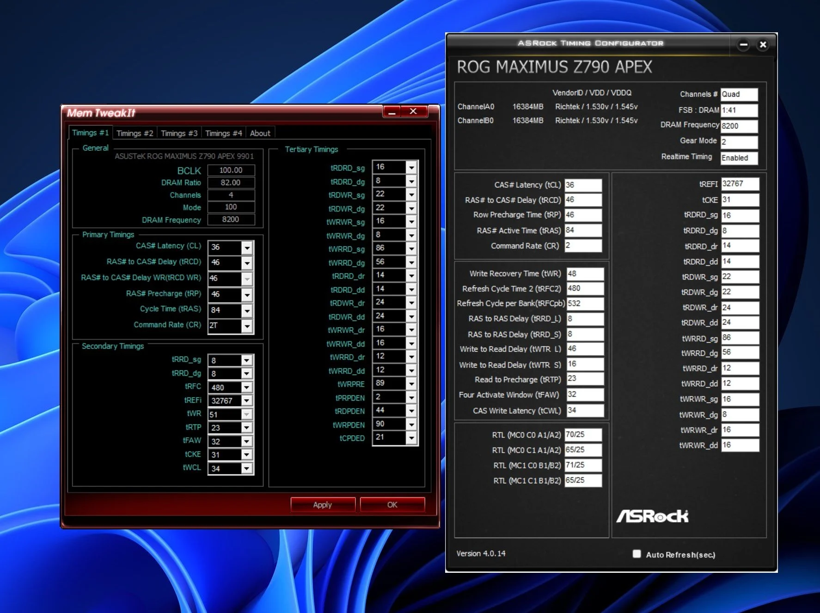Click the RTL (MC0 C0 A1/A2) field
Image resolution: width=820 pixels, height=613 pixels.
[583, 435]
